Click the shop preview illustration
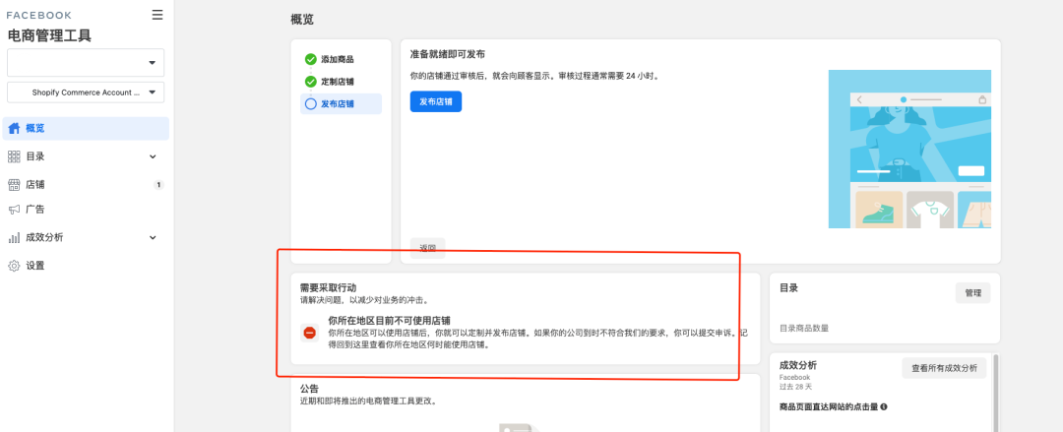The width and height of the screenshot is (1063, 432). pos(909,150)
